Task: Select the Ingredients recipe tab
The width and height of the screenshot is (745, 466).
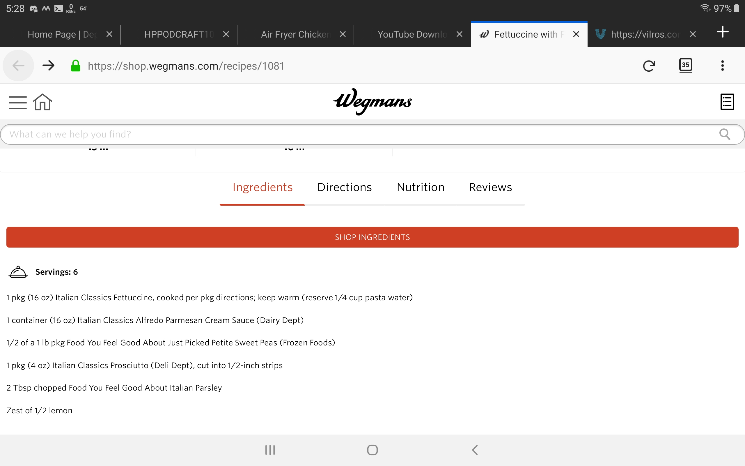Action: coord(262,187)
